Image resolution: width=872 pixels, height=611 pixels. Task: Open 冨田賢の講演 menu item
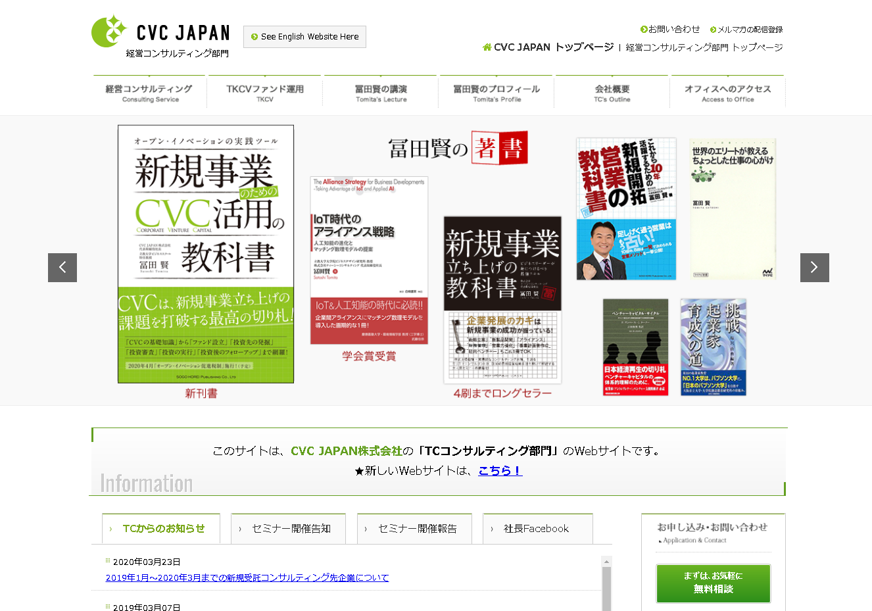[x=381, y=92]
